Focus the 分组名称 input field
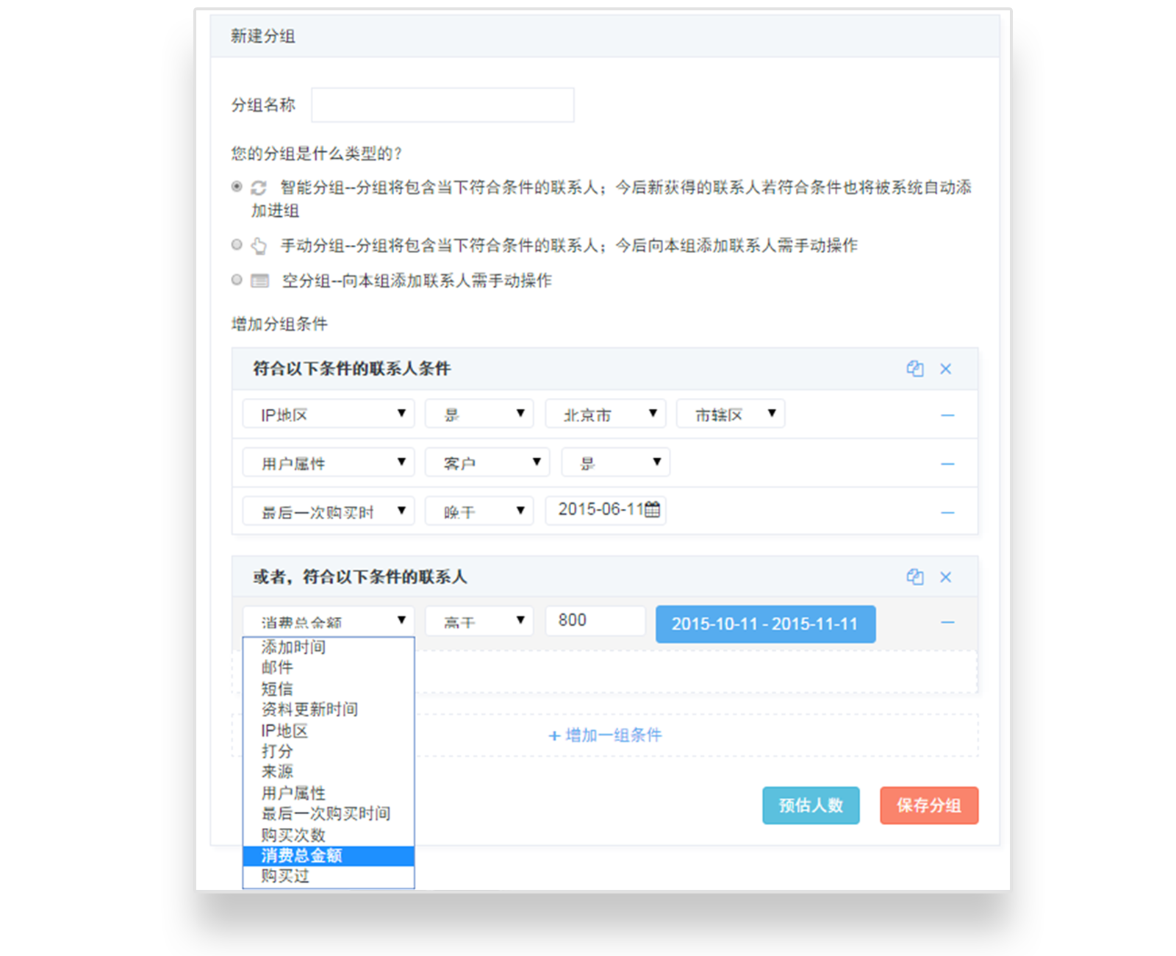This screenshot has width=1176, height=956. [442, 105]
